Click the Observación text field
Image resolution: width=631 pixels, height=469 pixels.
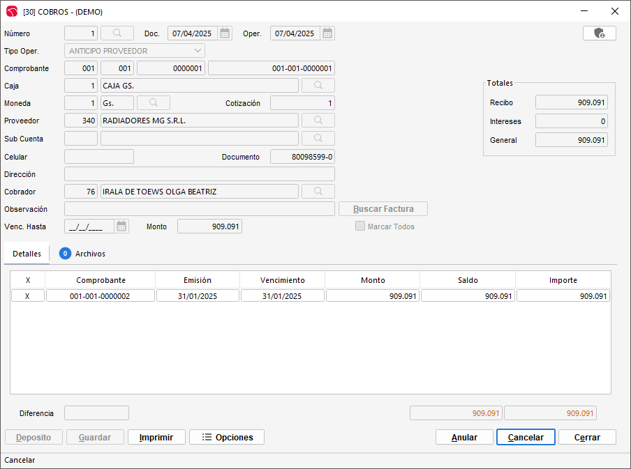(199, 209)
